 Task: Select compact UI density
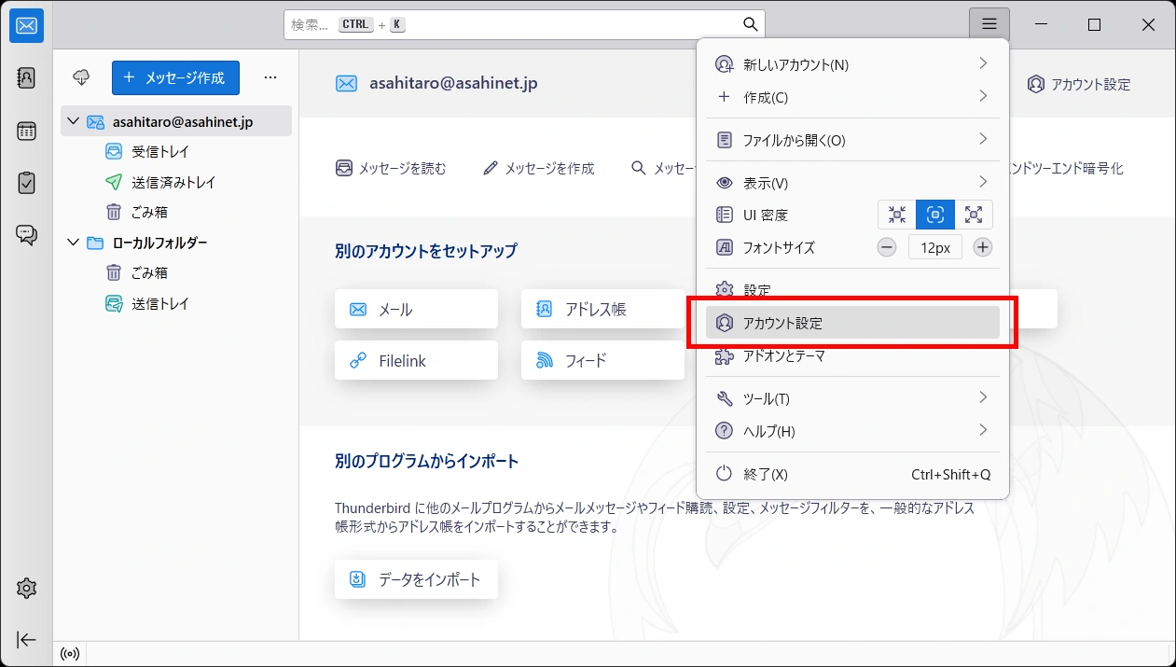(x=897, y=215)
